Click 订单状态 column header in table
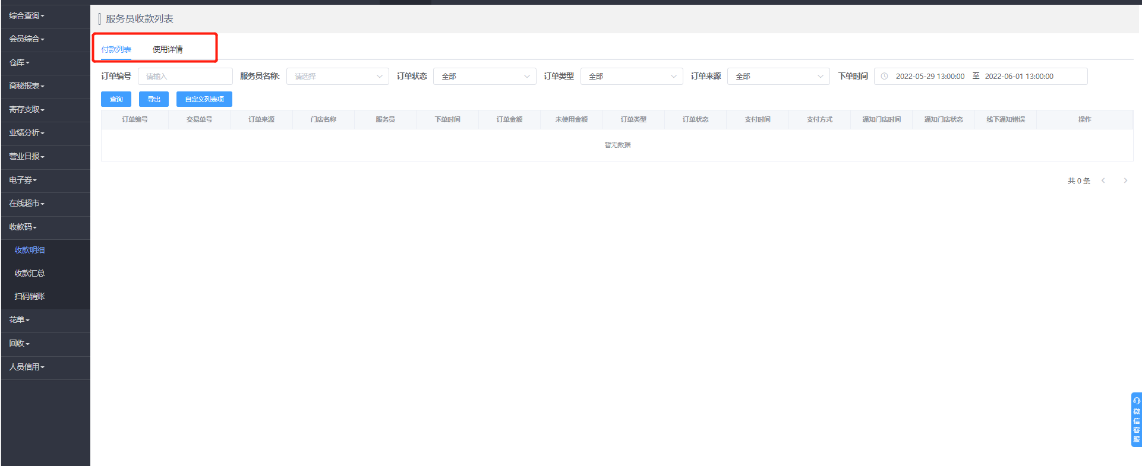The height and width of the screenshot is (466, 1142). (x=695, y=119)
